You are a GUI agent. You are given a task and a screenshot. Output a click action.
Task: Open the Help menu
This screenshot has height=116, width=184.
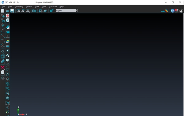(x=62, y=7)
